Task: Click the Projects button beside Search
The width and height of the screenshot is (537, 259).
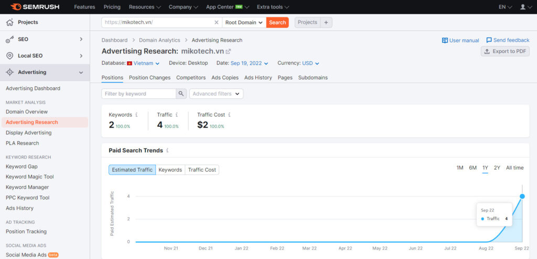Action: click(307, 22)
